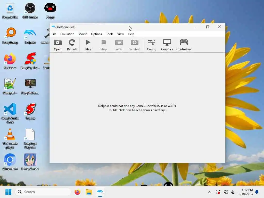Viewport: 264px width, 198px height.
Task: Click the 'set a games directory' message
Action: point(137,108)
